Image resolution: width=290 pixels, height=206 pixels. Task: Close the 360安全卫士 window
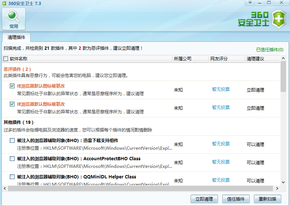[x=281, y=3]
